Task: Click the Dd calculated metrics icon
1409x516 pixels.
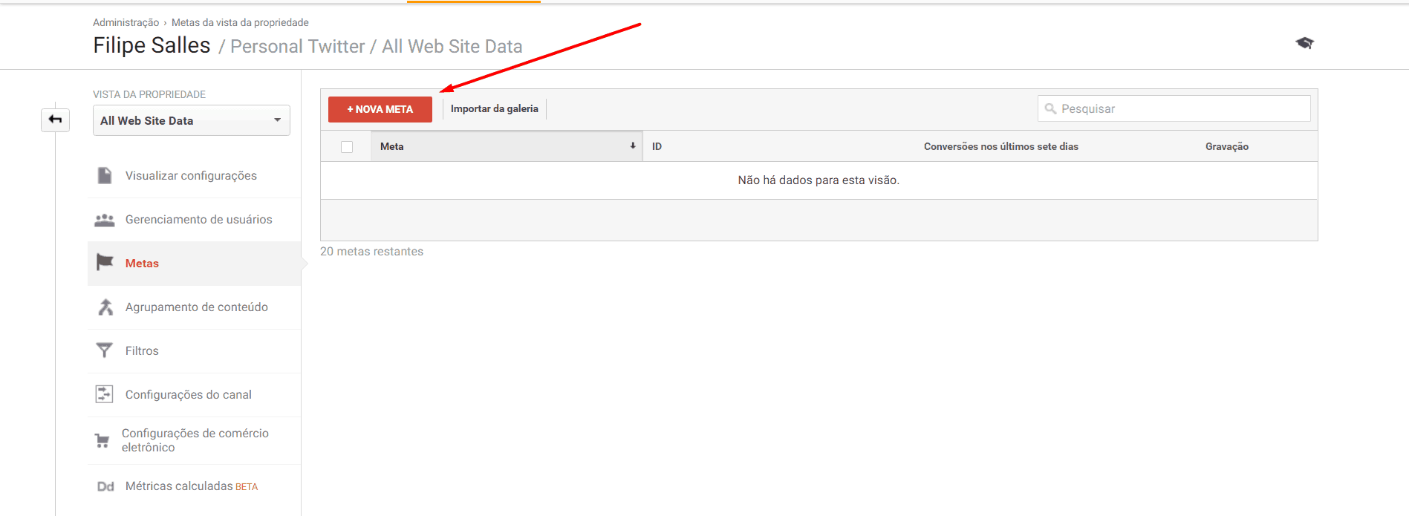Action: click(x=105, y=486)
